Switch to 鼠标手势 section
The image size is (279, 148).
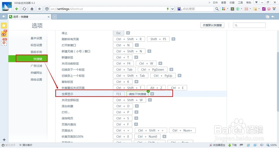pyautogui.click(x=36, y=52)
